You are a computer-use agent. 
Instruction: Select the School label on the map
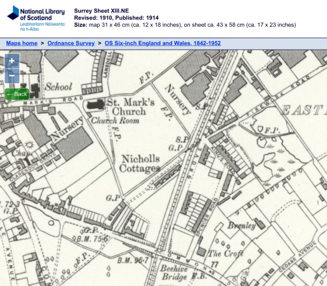click(x=58, y=87)
